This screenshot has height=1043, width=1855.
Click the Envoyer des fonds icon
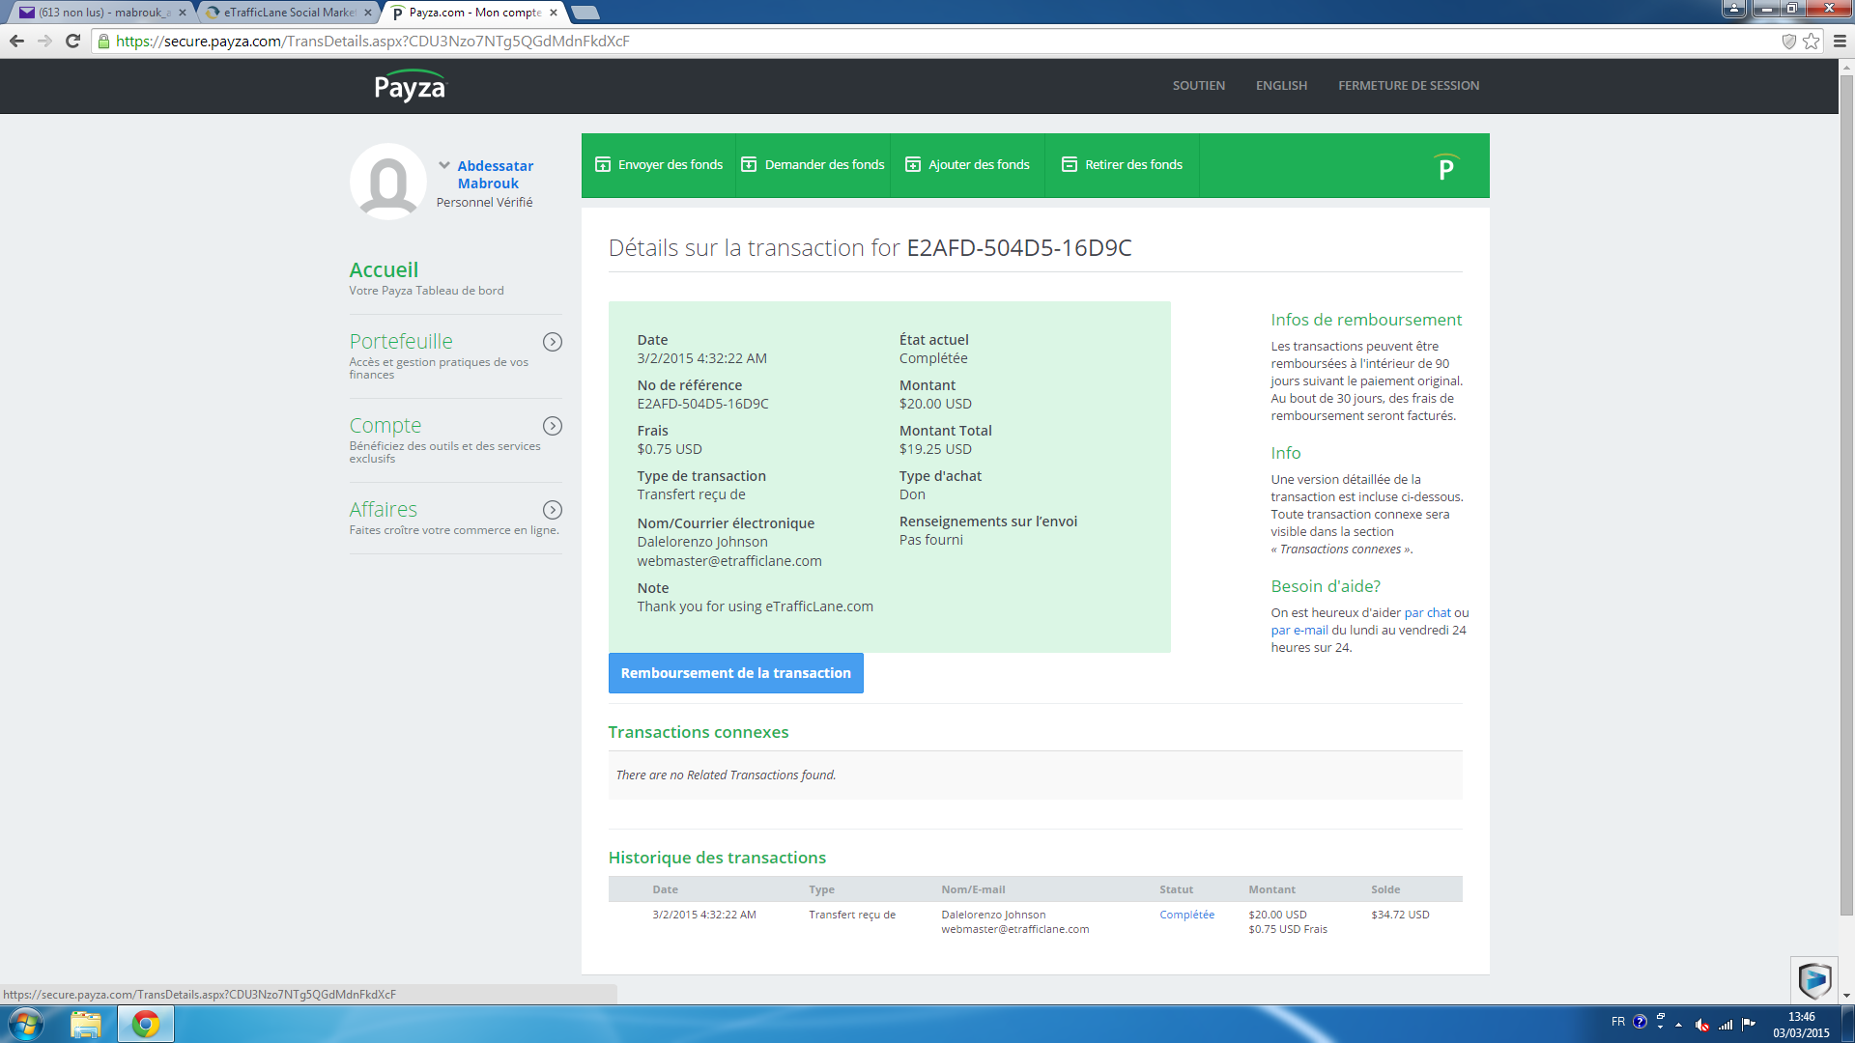(603, 164)
